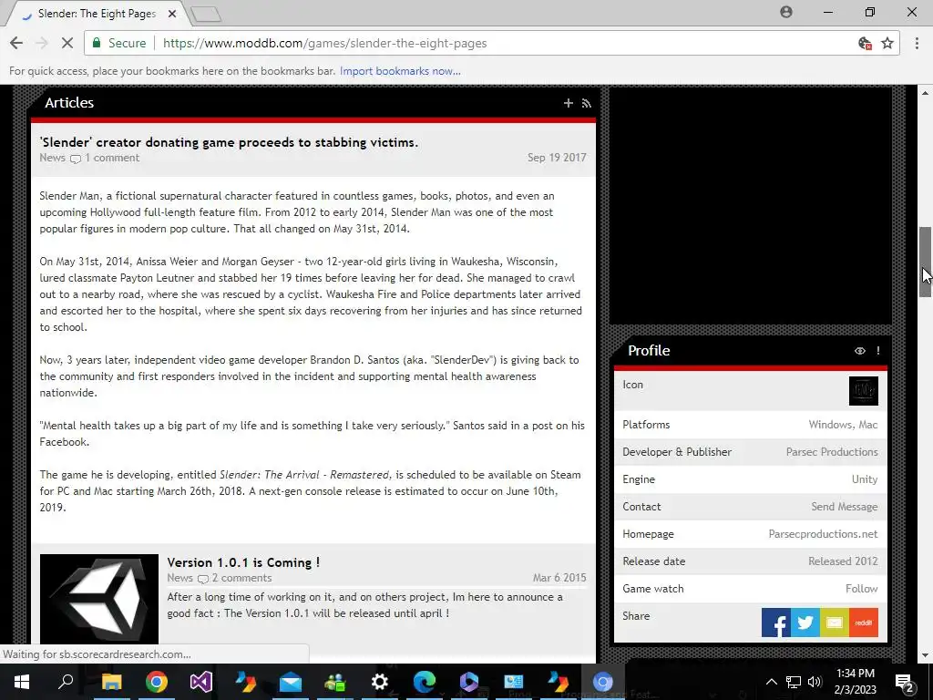Share on Facebook

pyautogui.click(x=776, y=623)
